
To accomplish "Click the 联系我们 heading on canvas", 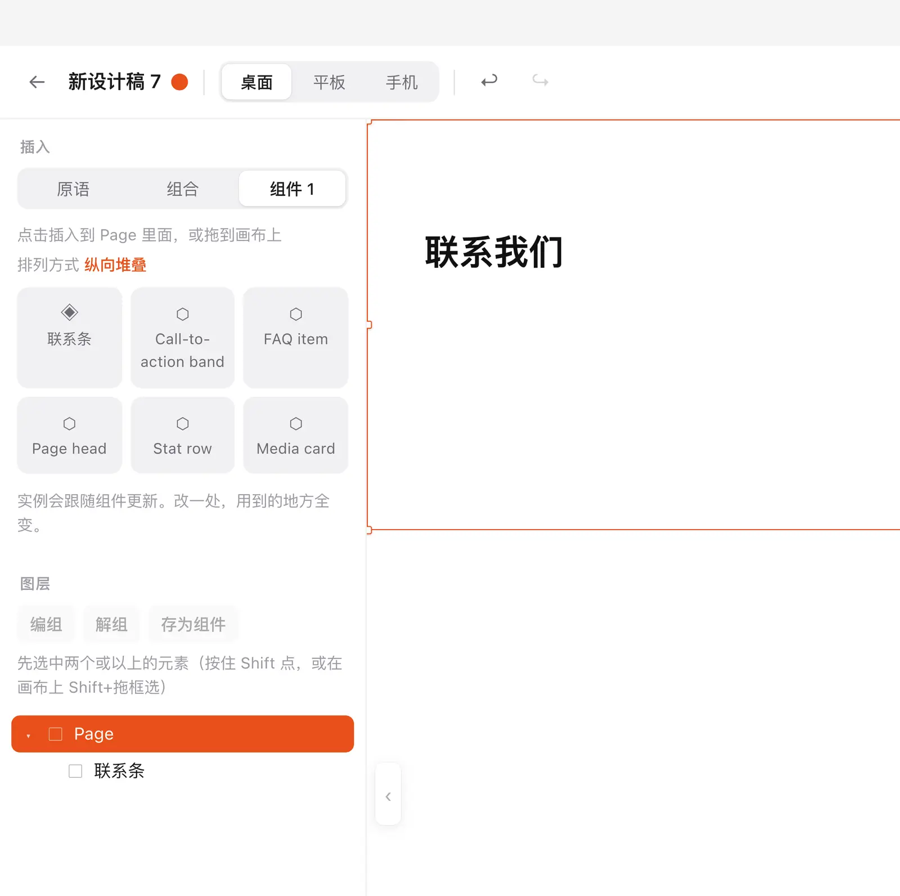I will tap(494, 252).
